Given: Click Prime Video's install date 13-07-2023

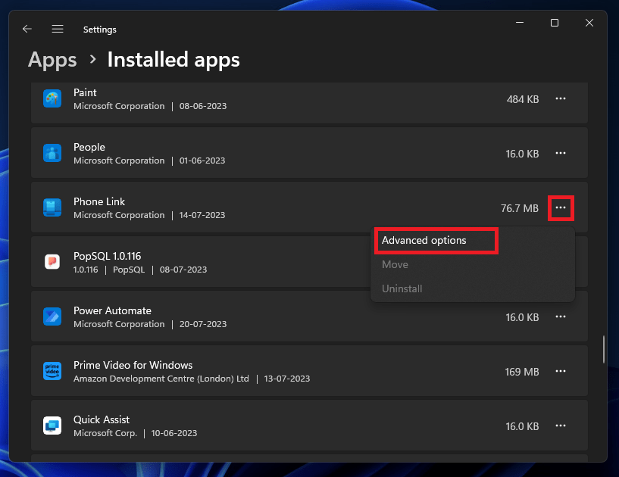Looking at the screenshot, I should (x=287, y=379).
